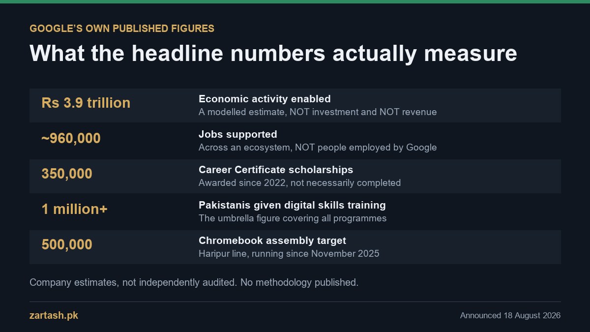Click the title 'What the headline numbers actually measure'
Screen dimensions: 590x332
(273, 54)
